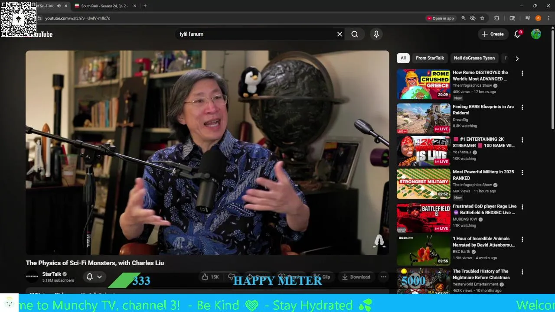The image size is (555, 312).
Task: Click the Clip button
Action: pos(322,277)
